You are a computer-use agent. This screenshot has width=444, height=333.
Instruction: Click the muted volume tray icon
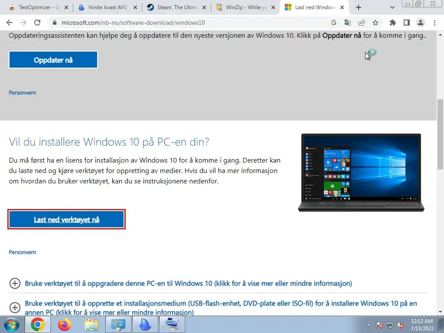[x=400, y=325]
